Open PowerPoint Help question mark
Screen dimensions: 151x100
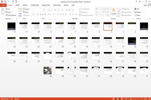[x=136, y=2]
